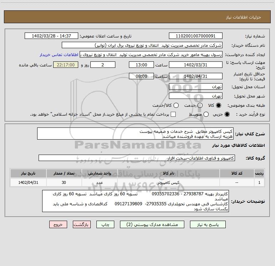Open مشاهده مدارک پیوستی (2) button
Image resolution: width=275 pixels, height=266 pixels.
click(152, 225)
